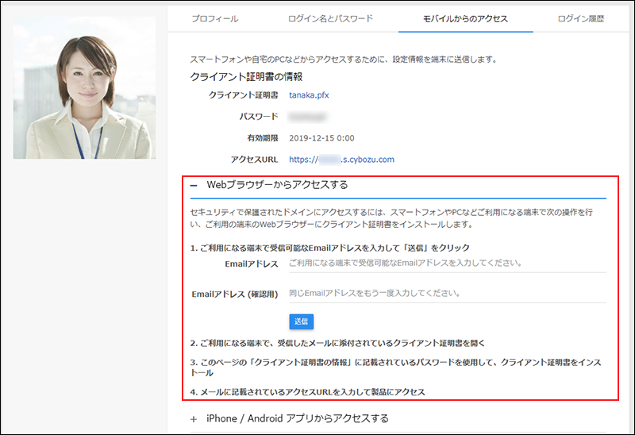The height and width of the screenshot is (435, 635).
Task: Click the expiry date 2019-12-15 0:00
Action: click(x=321, y=138)
